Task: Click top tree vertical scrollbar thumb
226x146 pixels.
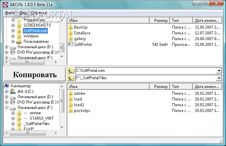Action: click(x=62, y=48)
